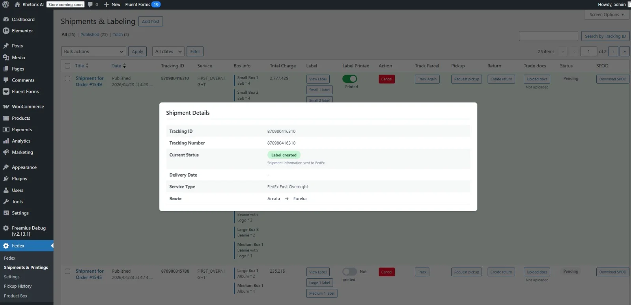The height and width of the screenshot is (305, 631).
Task: Click the Products icon in sidebar
Action: tap(6, 118)
